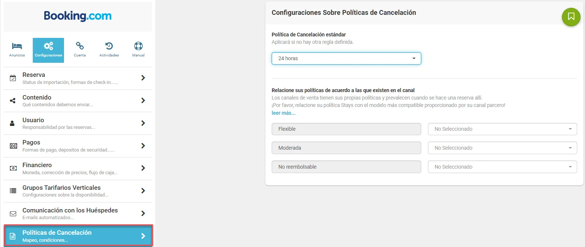Click the Reserva calendar icon
The height and width of the screenshot is (247, 585).
click(x=13, y=78)
